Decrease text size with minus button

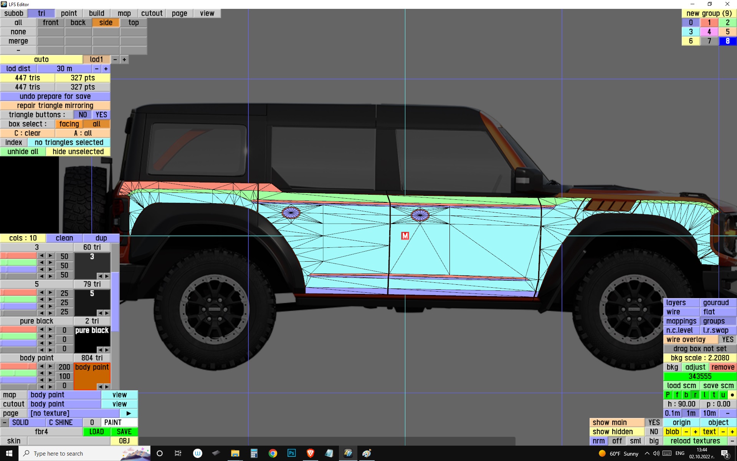[x=723, y=432]
